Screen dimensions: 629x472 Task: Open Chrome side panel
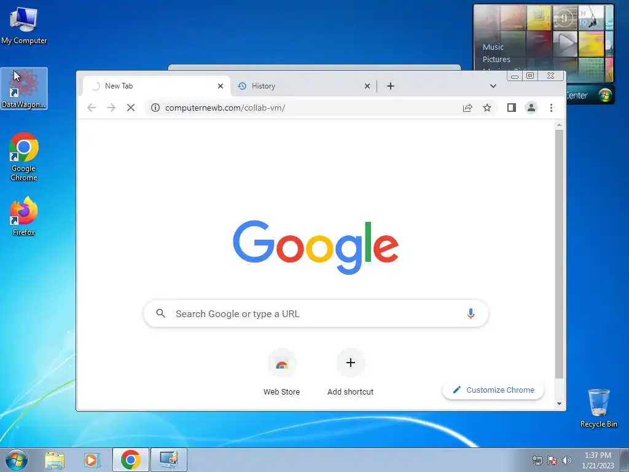pos(512,108)
